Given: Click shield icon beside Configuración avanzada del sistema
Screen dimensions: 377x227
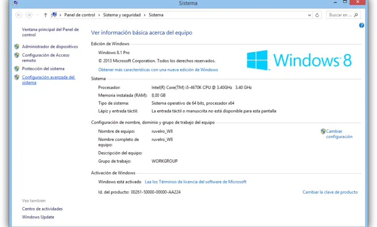Looking at the screenshot, I should [16, 77].
